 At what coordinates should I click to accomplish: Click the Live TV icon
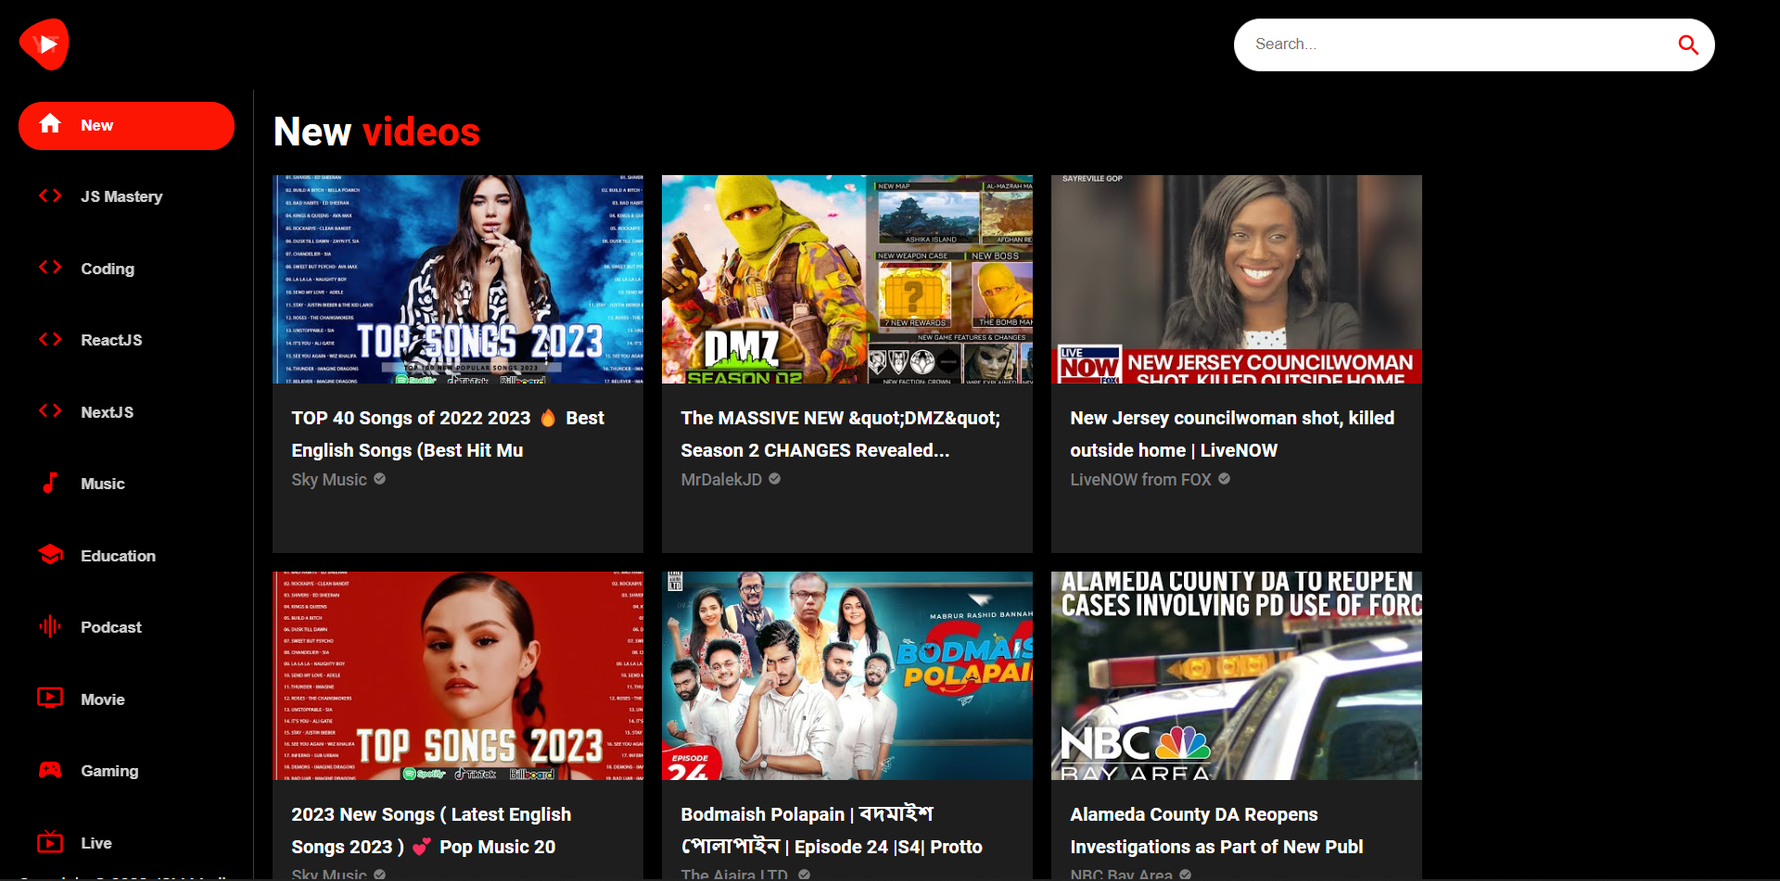pos(50,841)
